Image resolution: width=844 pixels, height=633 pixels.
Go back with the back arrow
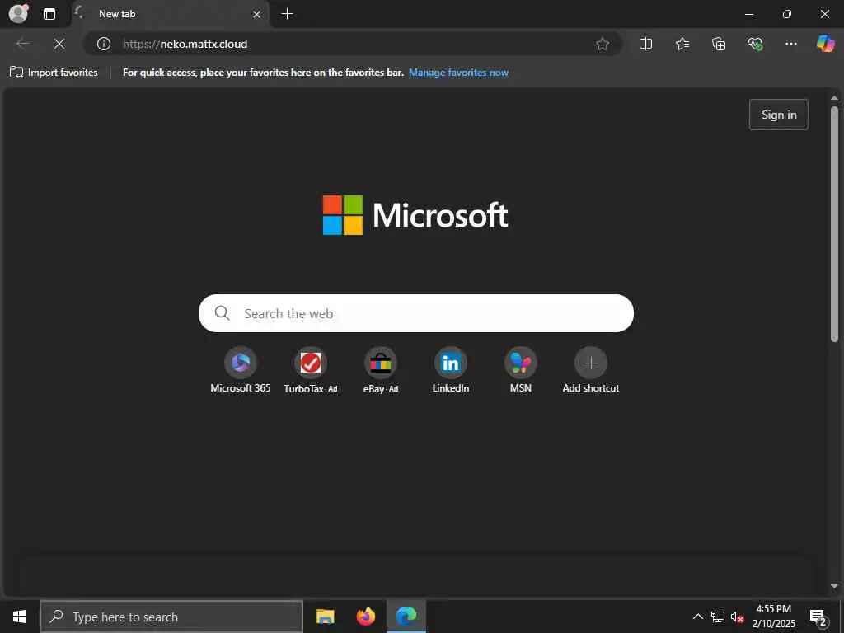pyautogui.click(x=22, y=44)
